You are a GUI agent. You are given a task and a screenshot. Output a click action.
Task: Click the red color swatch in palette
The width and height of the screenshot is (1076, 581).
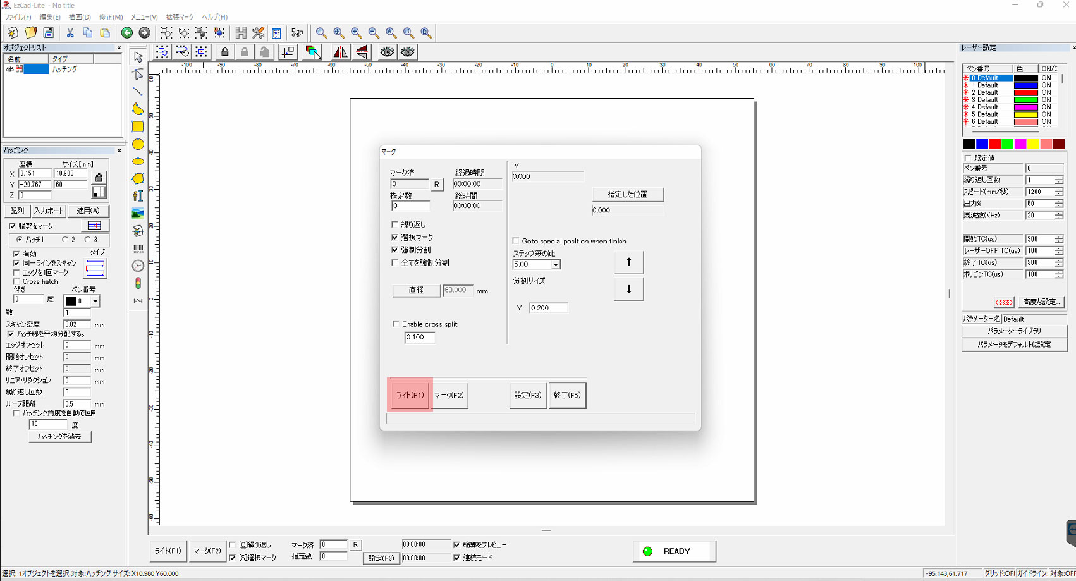pyautogui.click(x=994, y=145)
